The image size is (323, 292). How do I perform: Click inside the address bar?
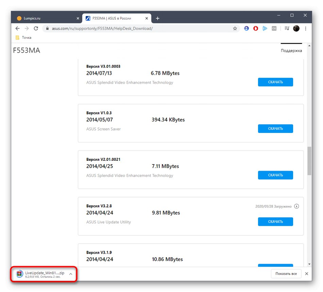click(x=136, y=29)
